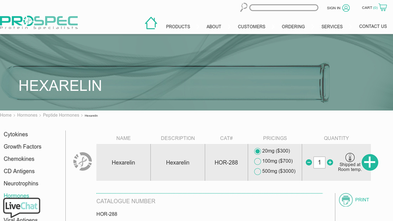Decrease quantity with the minus button
Screen dimensions: 393x221
309,163
